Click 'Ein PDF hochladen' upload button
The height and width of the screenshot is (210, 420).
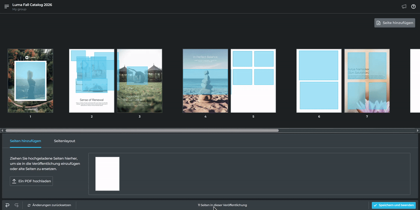coord(31,181)
